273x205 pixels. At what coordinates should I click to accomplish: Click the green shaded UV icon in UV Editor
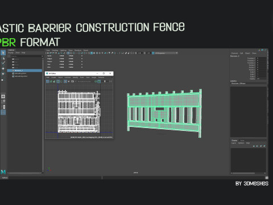tap(51, 81)
